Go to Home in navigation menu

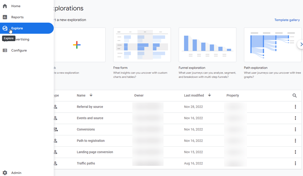[16, 6]
